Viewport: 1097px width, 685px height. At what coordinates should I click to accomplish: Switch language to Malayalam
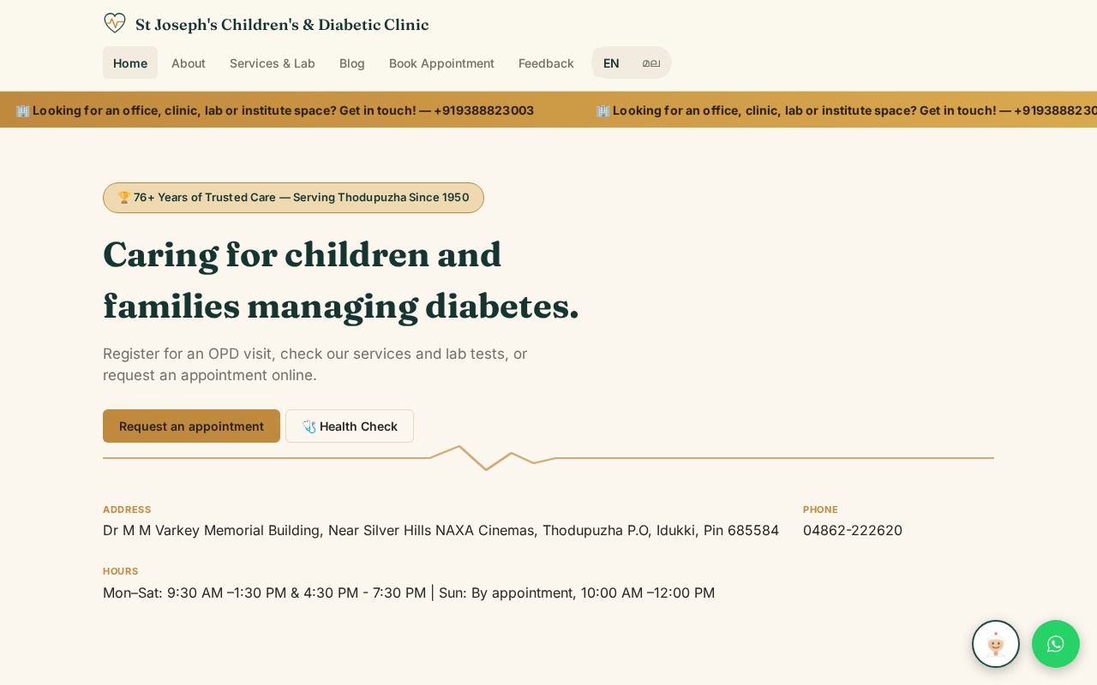pyautogui.click(x=651, y=63)
